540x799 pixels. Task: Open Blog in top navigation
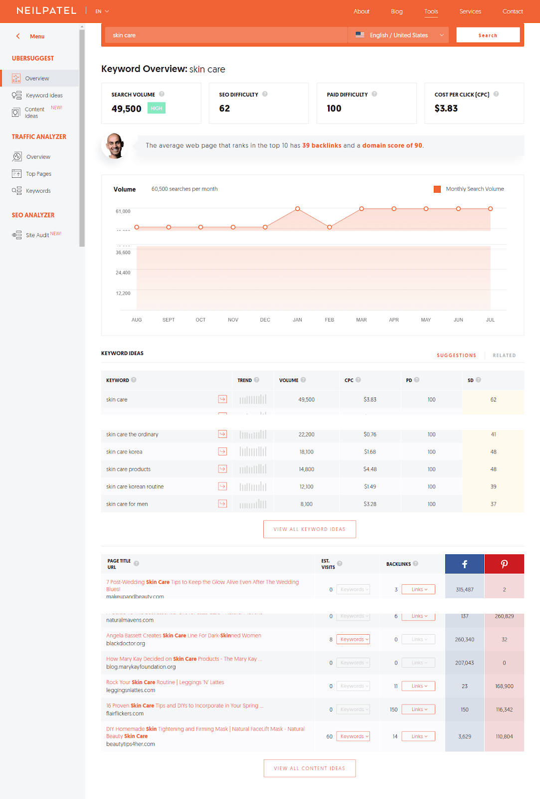397,11
